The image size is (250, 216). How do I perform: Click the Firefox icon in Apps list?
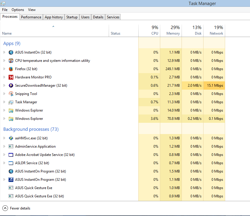[x=11, y=69]
